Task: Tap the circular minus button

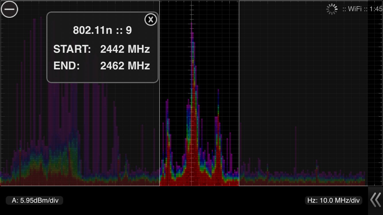Action: click(9, 9)
